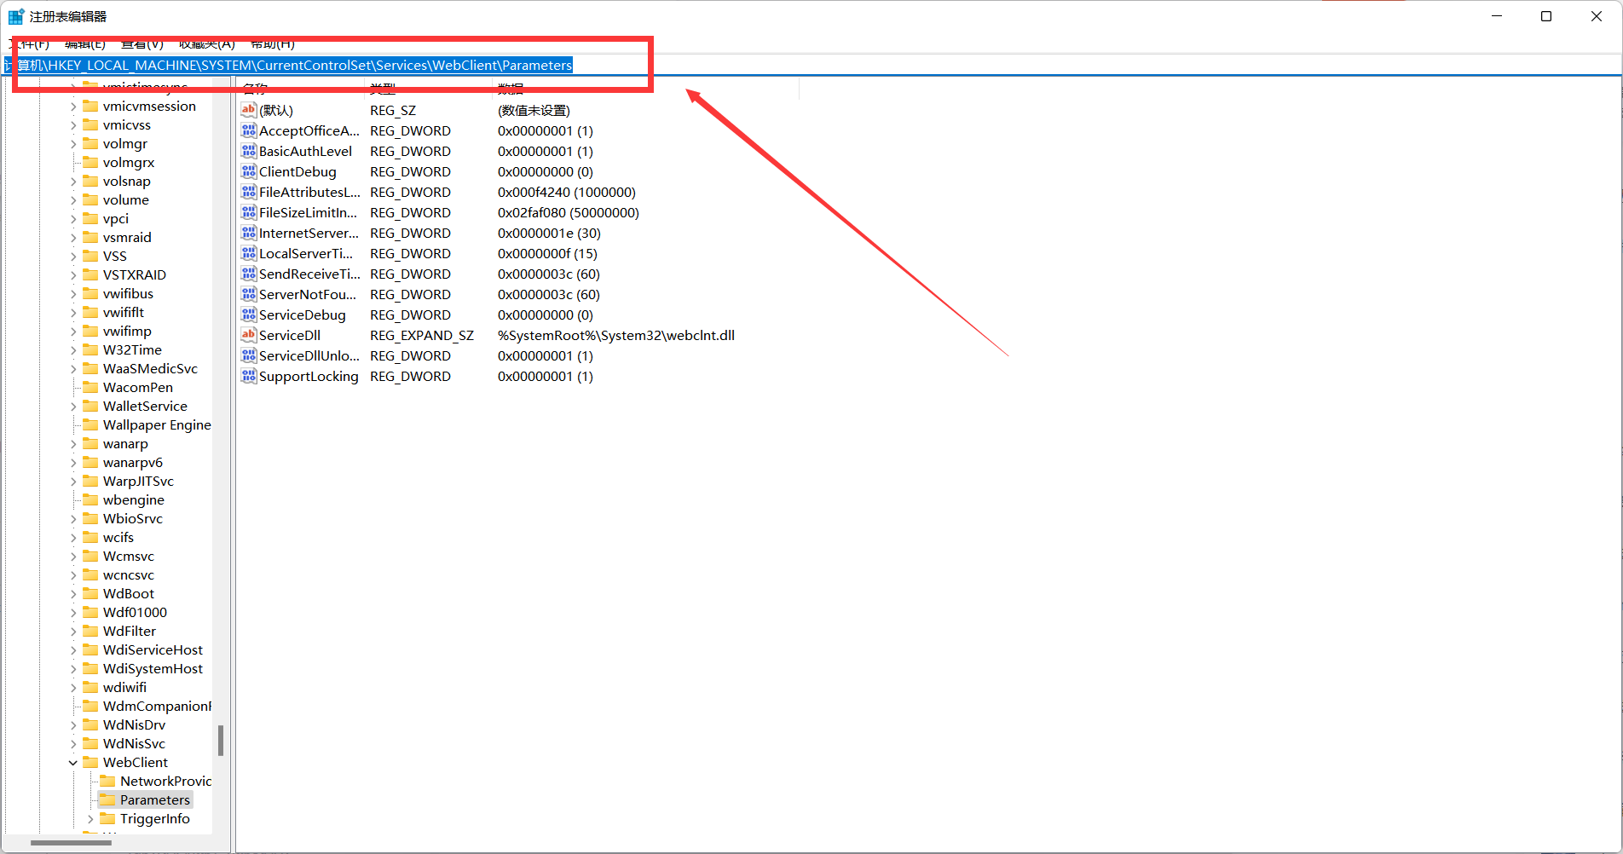This screenshot has width=1623, height=854.
Task: Click the TriggerInfo folder icon
Action: (x=107, y=818)
